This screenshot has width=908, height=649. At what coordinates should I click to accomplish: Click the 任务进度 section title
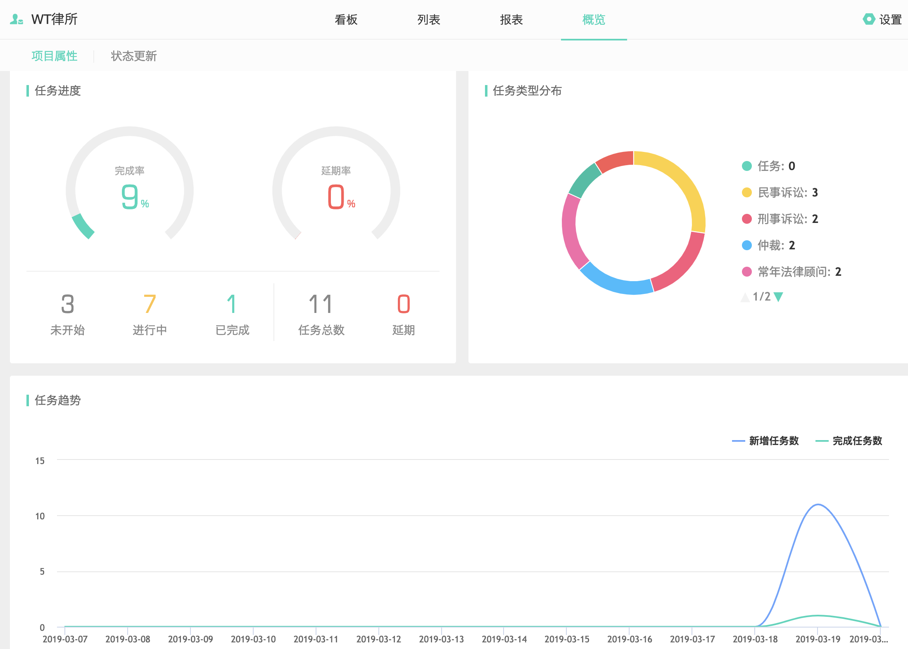(58, 91)
